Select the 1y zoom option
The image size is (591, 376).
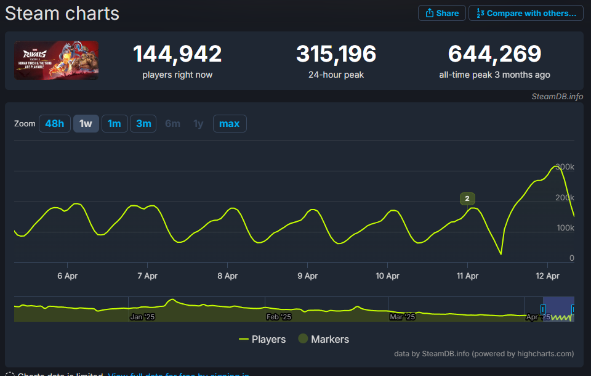coord(198,123)
